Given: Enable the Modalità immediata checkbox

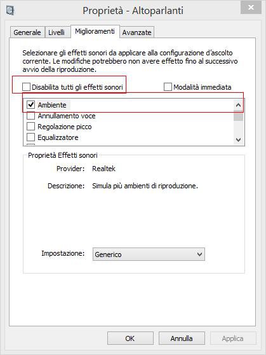Looking at the screenshot, I should [168, 87].
